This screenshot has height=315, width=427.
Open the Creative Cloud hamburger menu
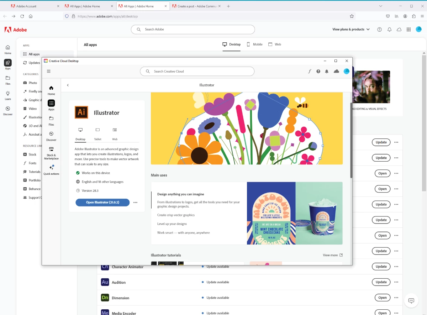(49, 71)
